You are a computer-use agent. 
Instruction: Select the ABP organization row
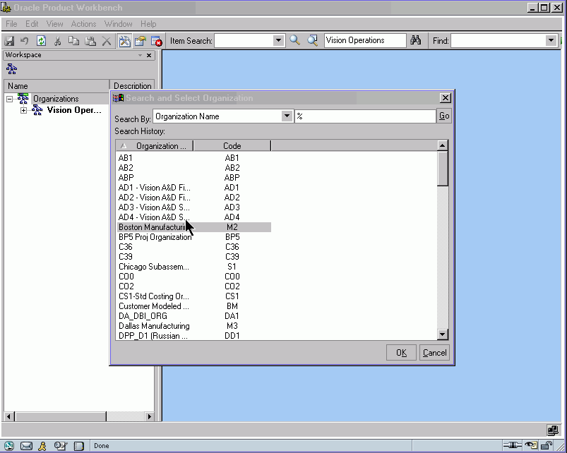click(194, 178)
